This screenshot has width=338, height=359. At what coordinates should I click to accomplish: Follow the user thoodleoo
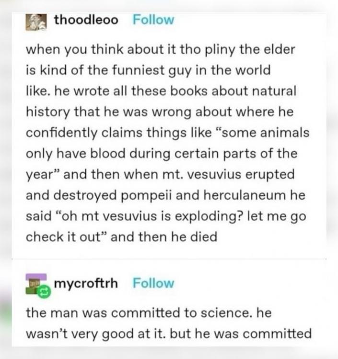[153, 20]
